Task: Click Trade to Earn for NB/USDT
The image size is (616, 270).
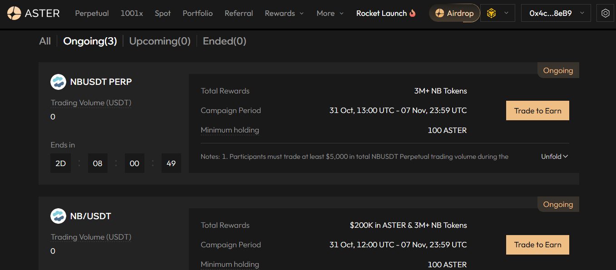Action: click(x=537, y=245)
